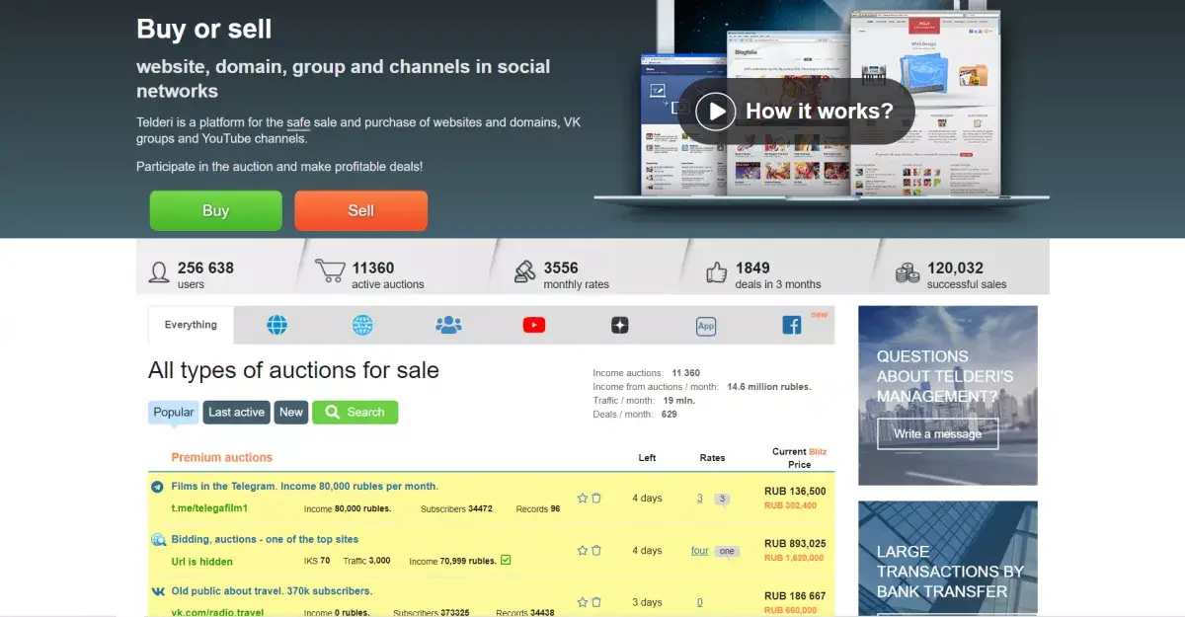Play the How it works video
The height and width of the screenshot is (617, 1185).
click(x=796, y=111)
